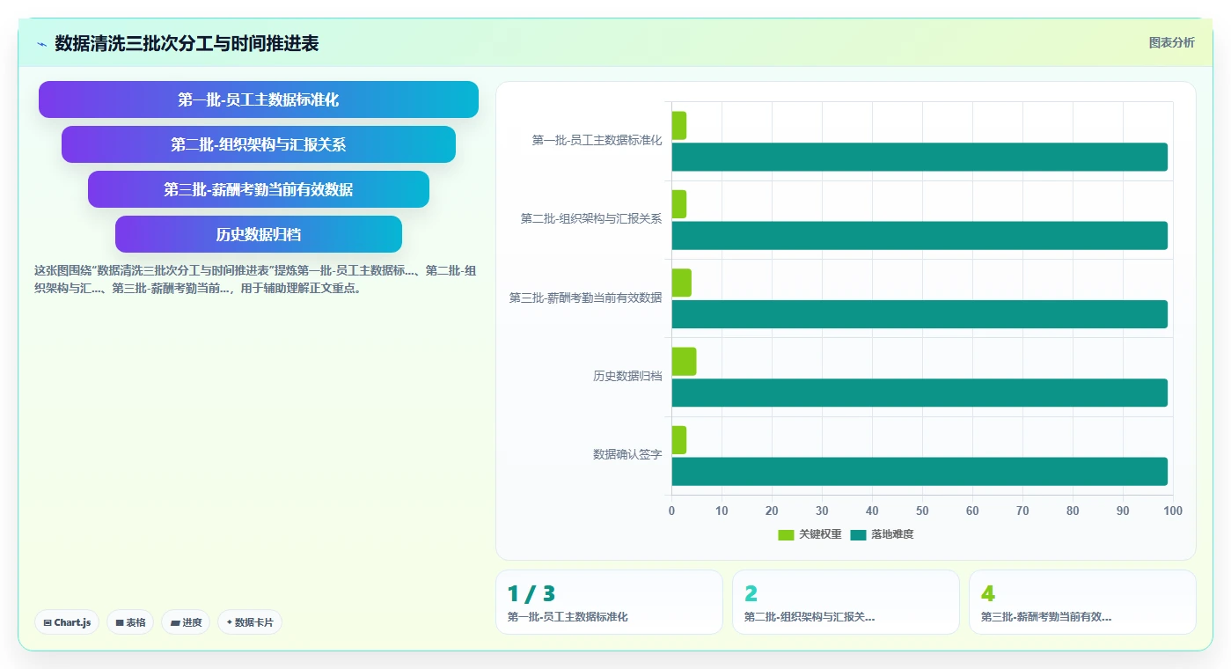Select the 第三批-薪酬考勤当前有效数据 funnel bar

click(x=259, y=189)
